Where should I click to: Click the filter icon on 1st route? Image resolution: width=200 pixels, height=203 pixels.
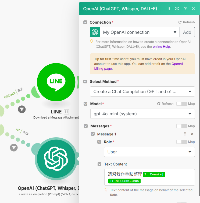click(14, 147)
